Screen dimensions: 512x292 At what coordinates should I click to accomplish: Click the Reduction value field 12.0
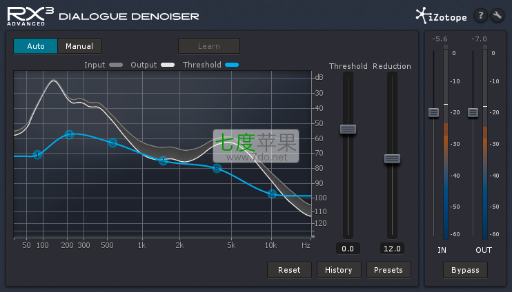[392, 249]
